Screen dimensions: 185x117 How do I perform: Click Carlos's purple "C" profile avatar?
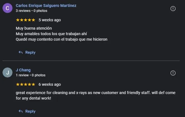8,8
